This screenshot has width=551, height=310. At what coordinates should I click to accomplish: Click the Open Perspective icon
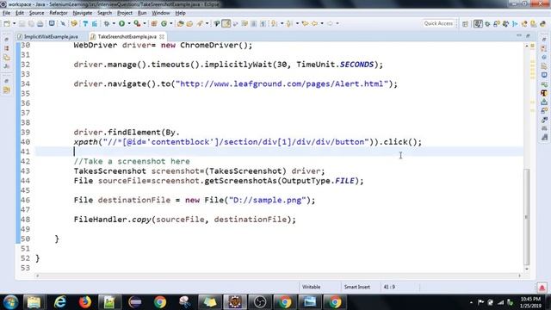coord(465,24)
